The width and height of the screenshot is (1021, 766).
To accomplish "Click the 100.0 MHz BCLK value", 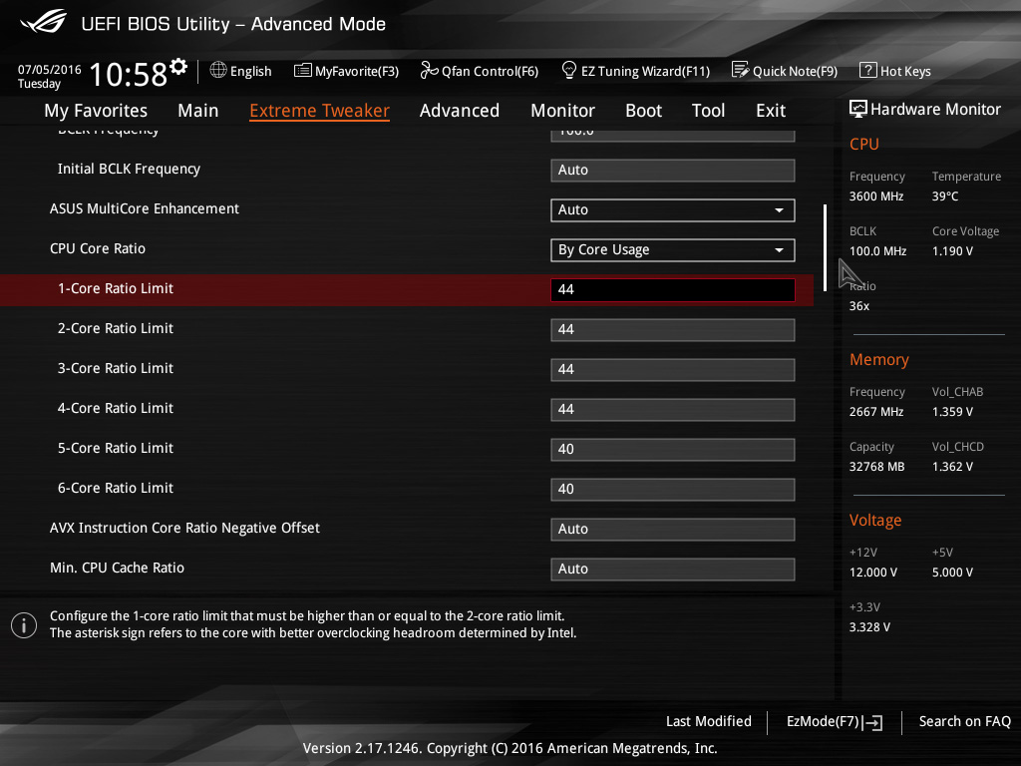I will pyautogui.click(x=877, y=250).
